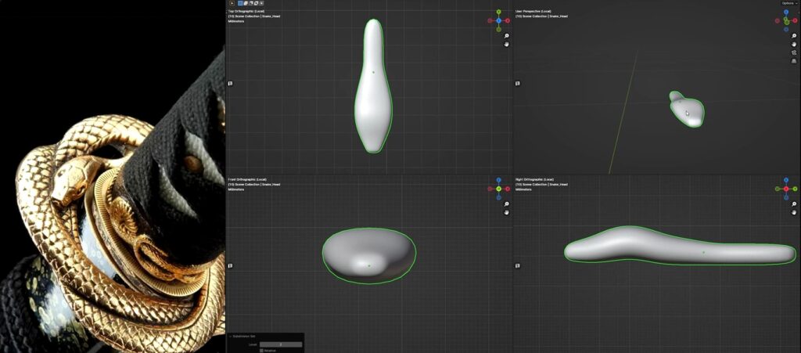
Task: Click red X axis on User Perspective gizmo
Action: coord(795,20)
